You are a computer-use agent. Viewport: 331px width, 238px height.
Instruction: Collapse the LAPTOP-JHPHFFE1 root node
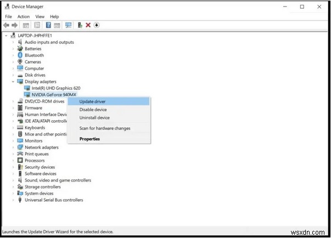pyautogui.click(x=6, y=36)
